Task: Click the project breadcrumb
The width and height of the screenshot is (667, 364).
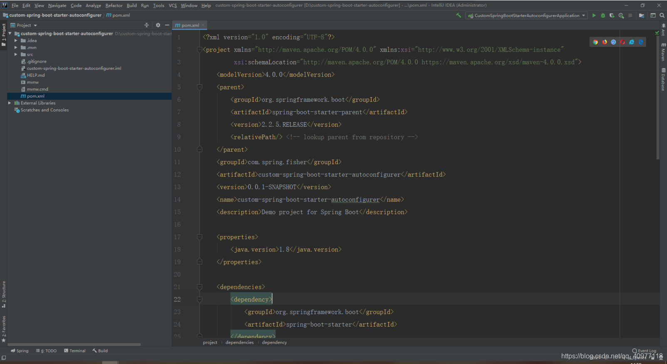Action: point(210,342)
